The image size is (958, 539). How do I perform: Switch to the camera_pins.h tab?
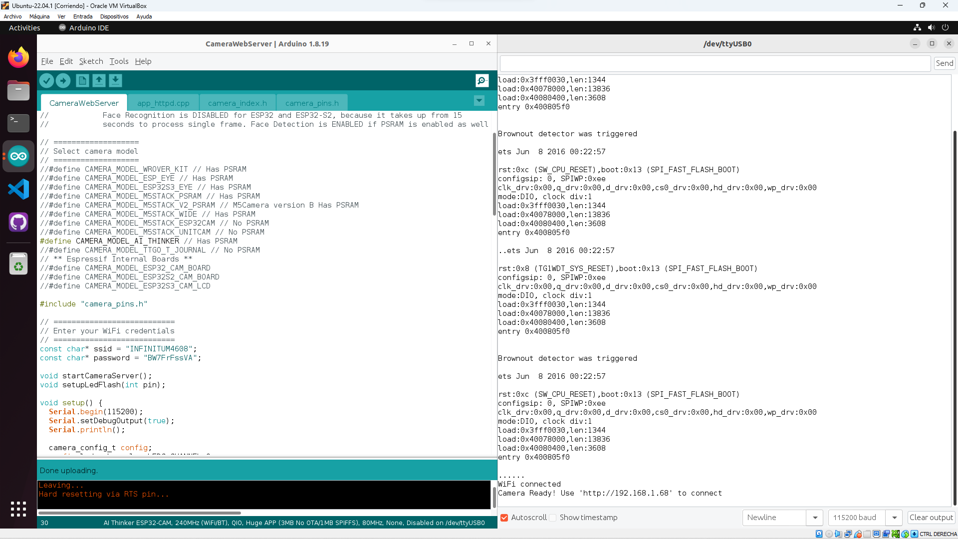pyautogui.click(x=312, y=103)
